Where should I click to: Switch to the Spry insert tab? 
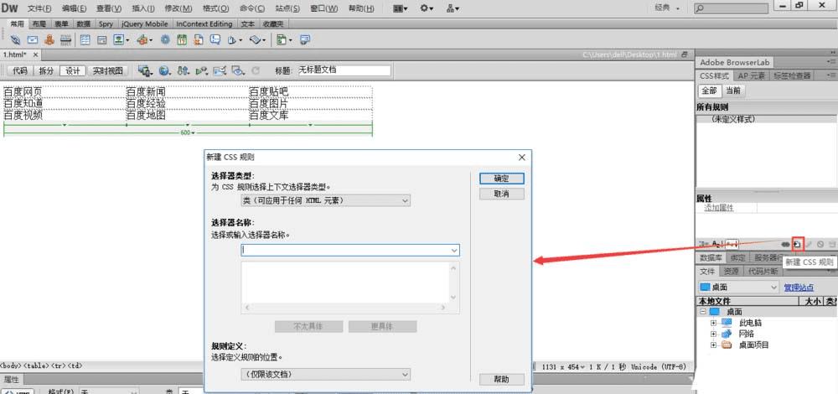click(106, 24)
